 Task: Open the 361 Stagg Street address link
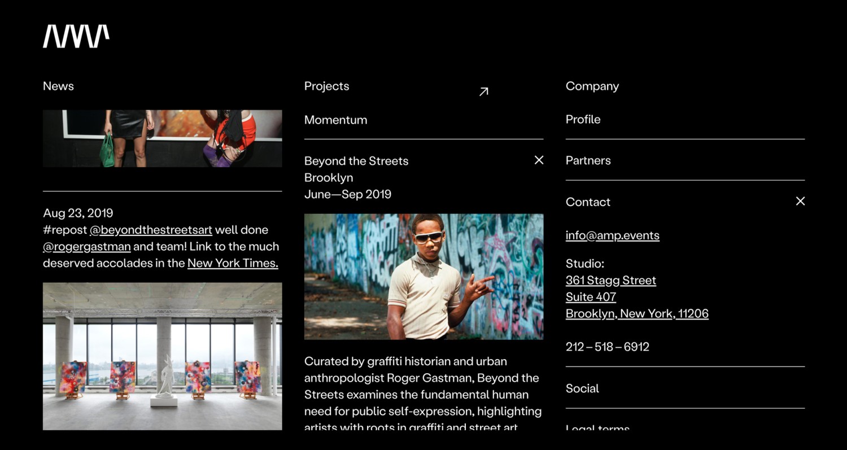tap(610, 280)
